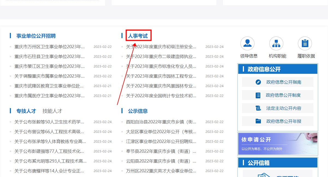Click the 领导信息 person icon
This screenshot has width=328, height=177.
click(248, 43)
